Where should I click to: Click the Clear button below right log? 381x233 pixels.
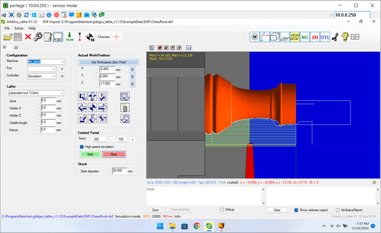coord(277,210)
